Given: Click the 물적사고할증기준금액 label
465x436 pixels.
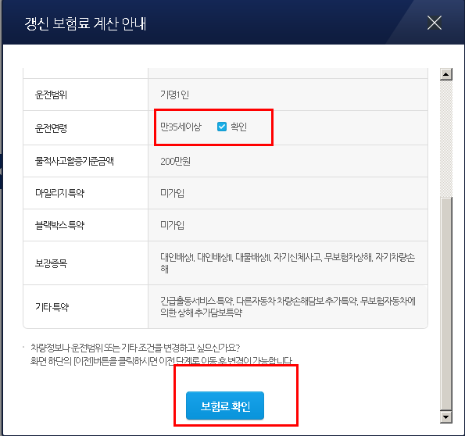Looking at the screenshot, I should click(x=74, y=161).
